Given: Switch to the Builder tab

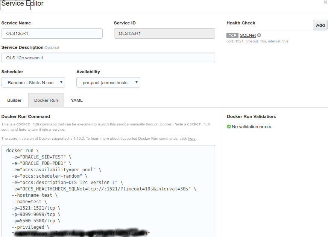Looking at the screenshot, I should click(14, 101).
